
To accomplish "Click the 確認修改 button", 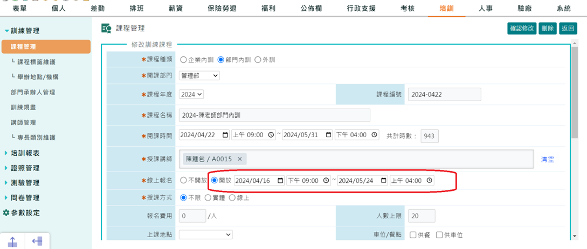I will (522, 29).
